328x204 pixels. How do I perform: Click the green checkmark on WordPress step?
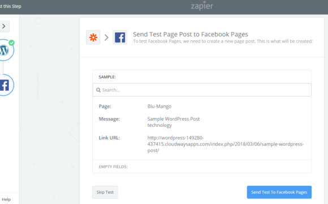[12, 42]
